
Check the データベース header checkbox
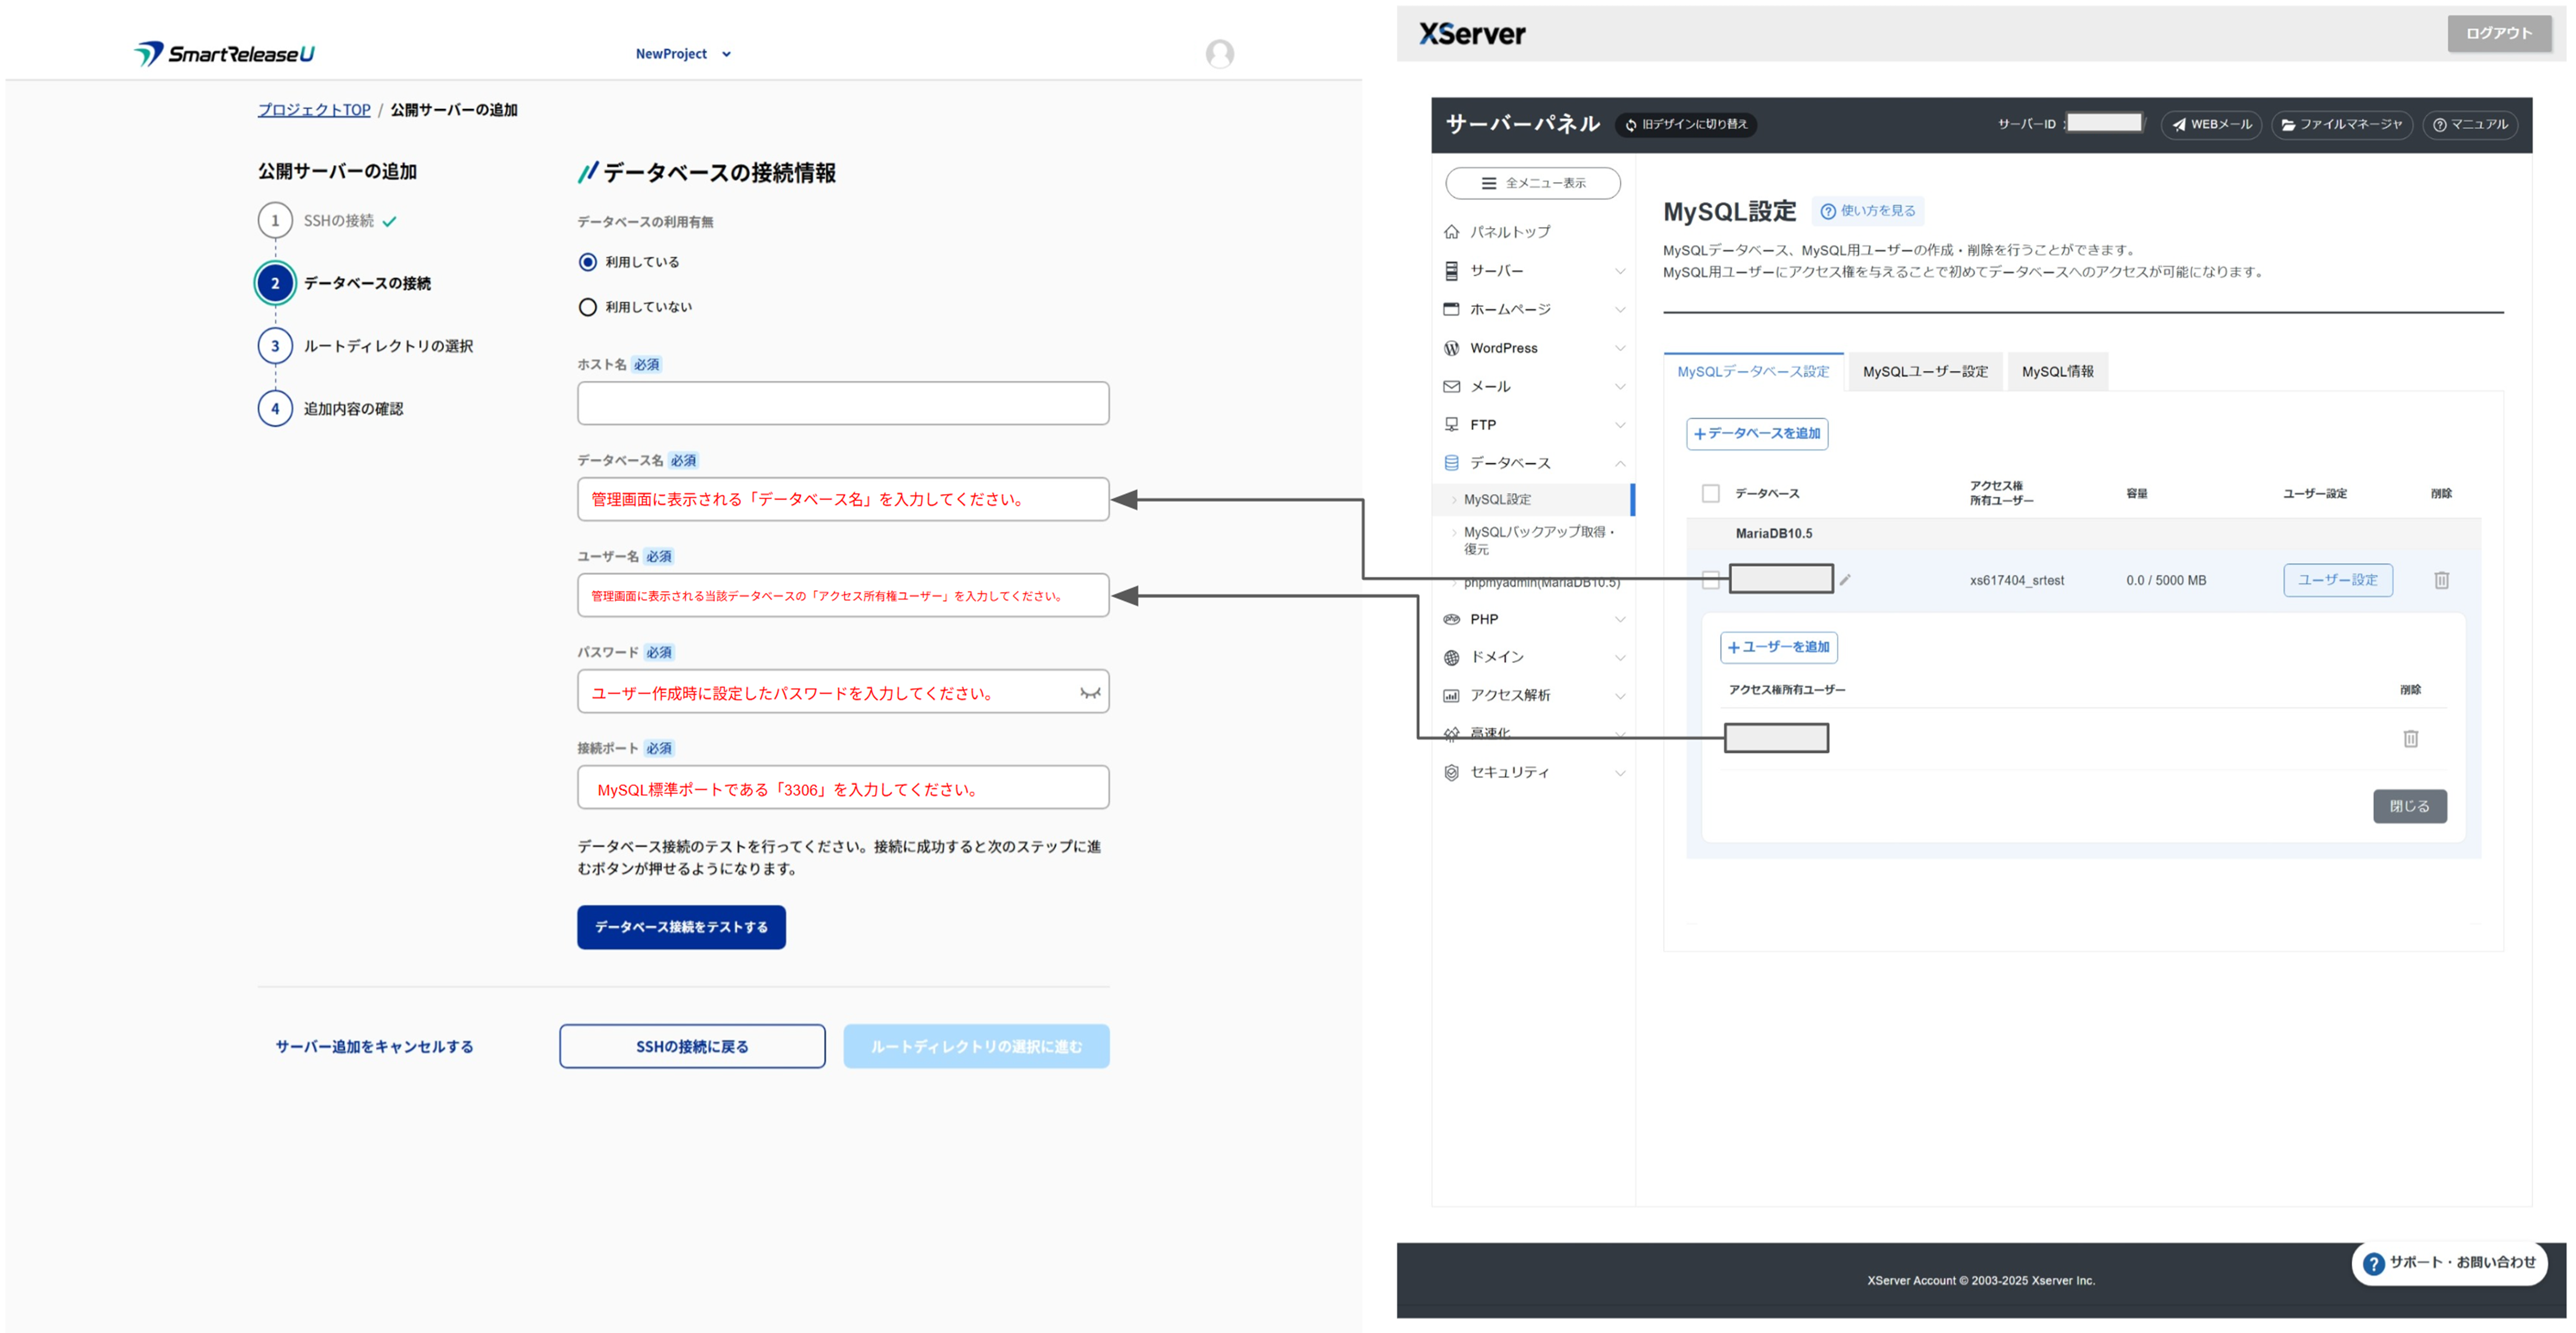[x=1710, y=494]
